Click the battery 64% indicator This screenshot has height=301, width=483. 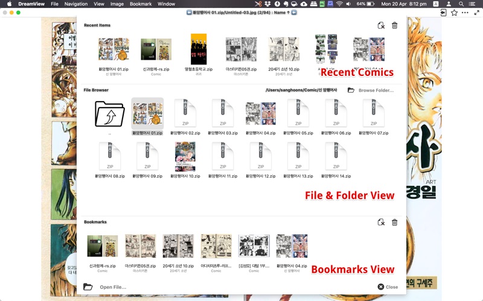[x=366, y=4]
